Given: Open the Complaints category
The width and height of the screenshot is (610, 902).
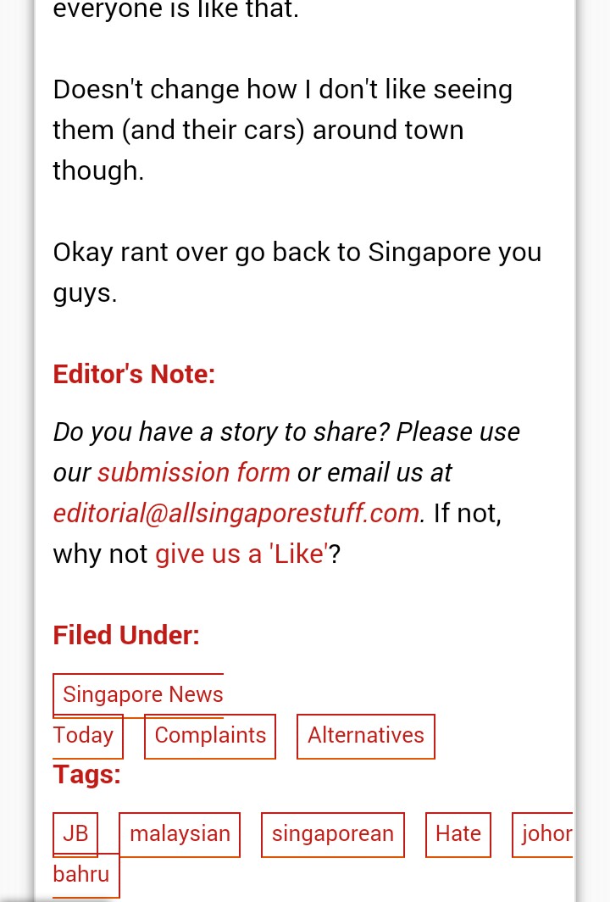Looking at the screenshot, I should click(210, 736).
